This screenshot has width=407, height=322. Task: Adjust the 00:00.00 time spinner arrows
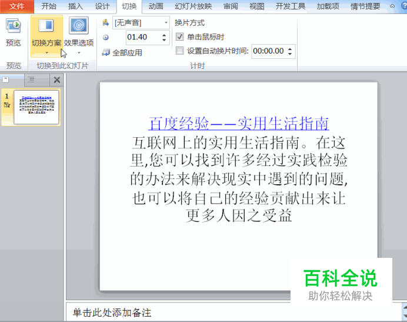click(290, 51)
